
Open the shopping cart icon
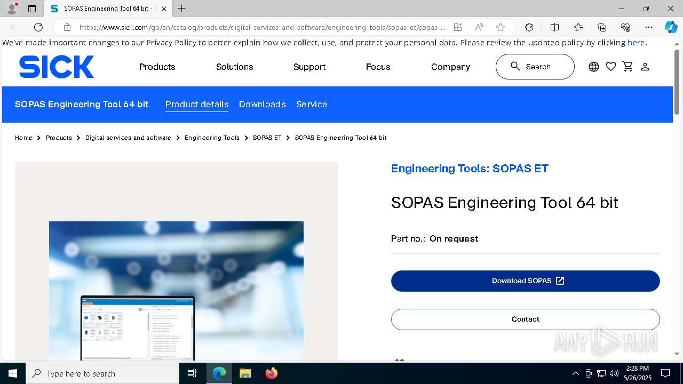point(628,67)
